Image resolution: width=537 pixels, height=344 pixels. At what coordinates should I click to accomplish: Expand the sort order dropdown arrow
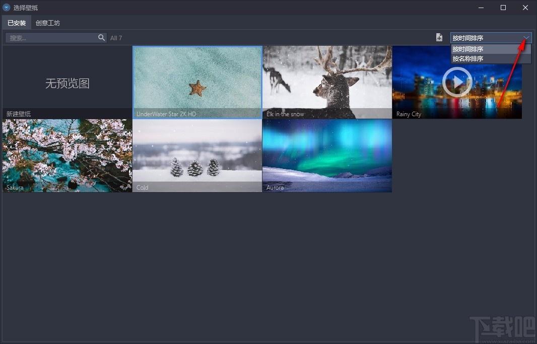(x=526, y=38)
